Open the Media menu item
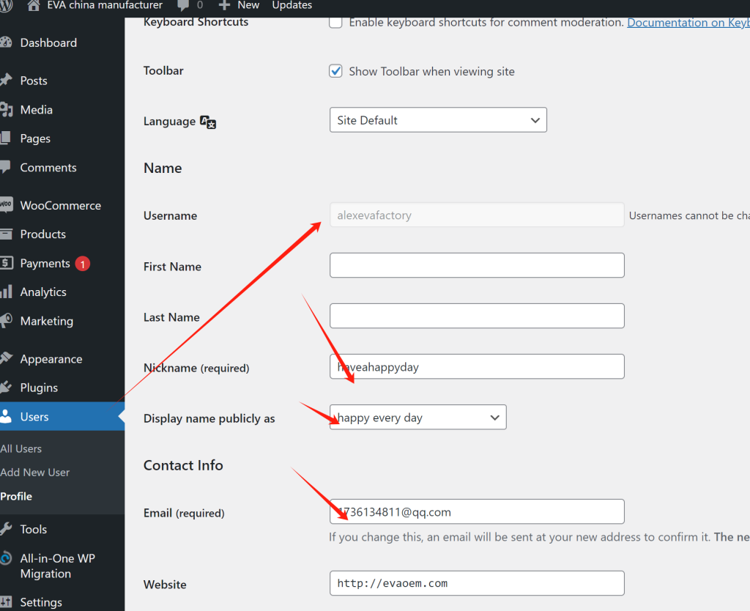The height and width of the screenshot is (611, 750). (x=37, y=110)
